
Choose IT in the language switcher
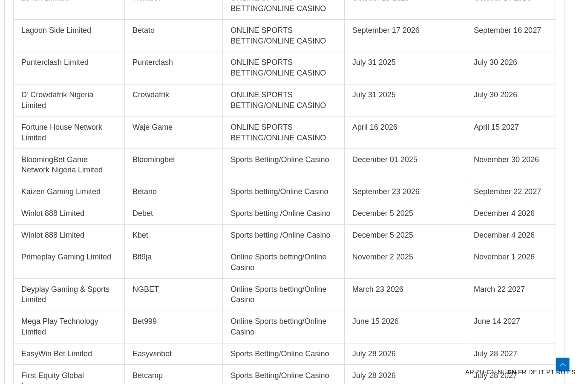tap(542, 372)
